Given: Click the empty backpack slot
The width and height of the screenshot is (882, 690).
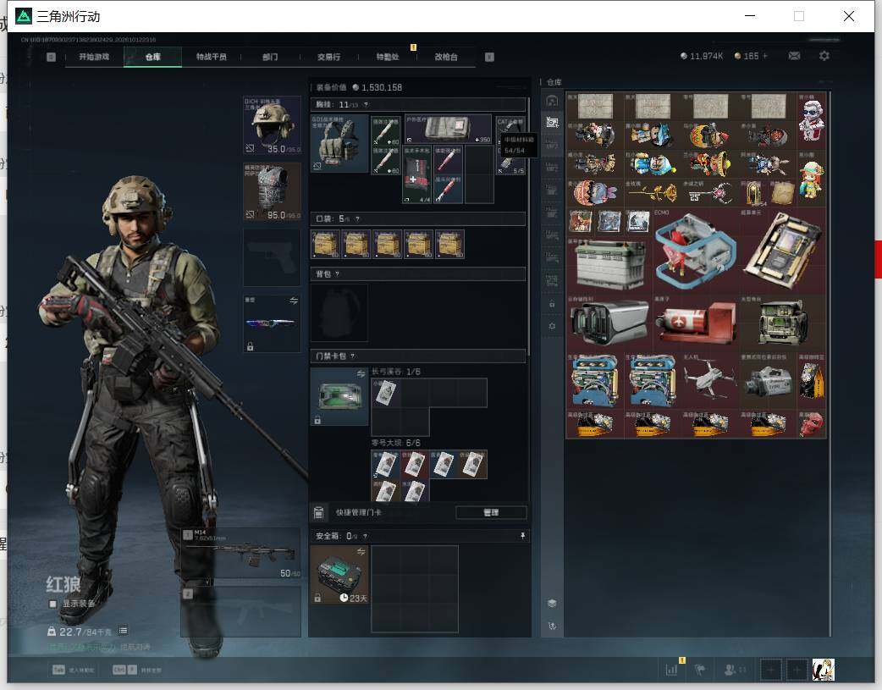Looking at the screenshot, I should pyautogui.click(x=339, y=313).
